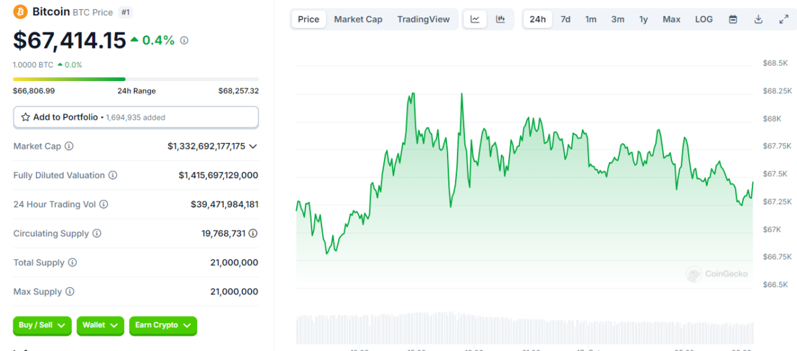Show 24 Hour Trading Vol info icon

click(x=104, y=204)
